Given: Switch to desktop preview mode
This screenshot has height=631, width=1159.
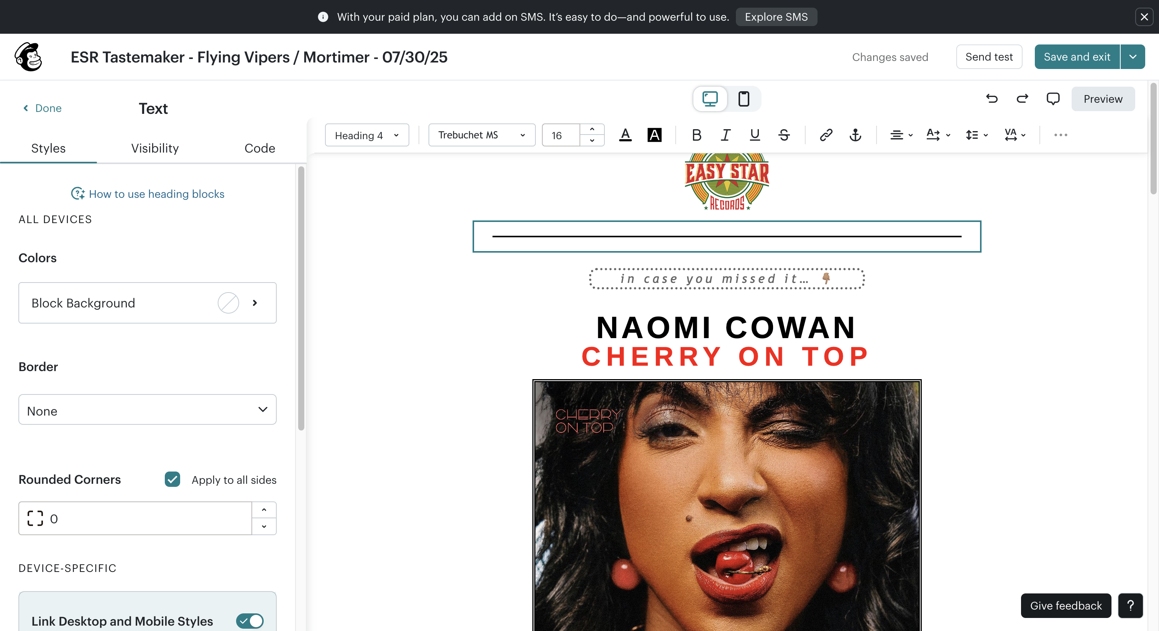Looking at the screenshot, I should [x=710, y=99].
